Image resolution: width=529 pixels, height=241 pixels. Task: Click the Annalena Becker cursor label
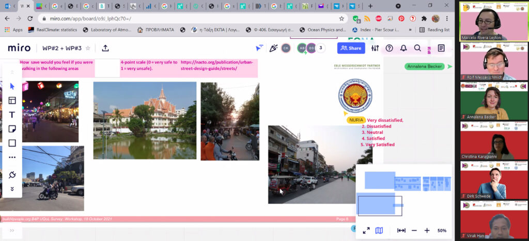425,67
